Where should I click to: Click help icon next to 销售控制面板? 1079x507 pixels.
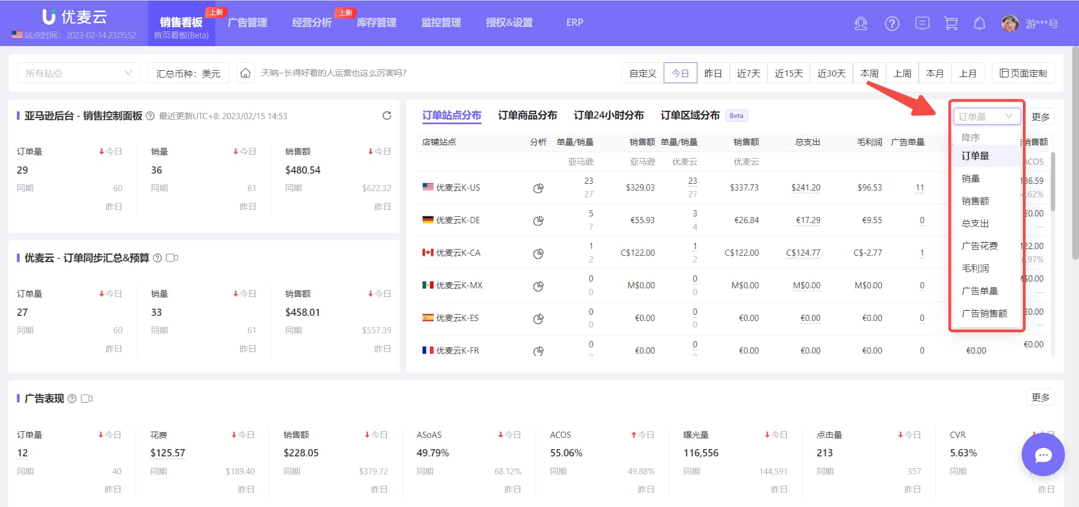click(x=150, y=116)
